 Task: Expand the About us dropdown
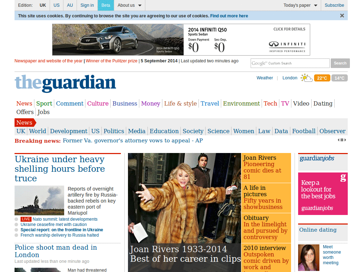click(129, 5)
